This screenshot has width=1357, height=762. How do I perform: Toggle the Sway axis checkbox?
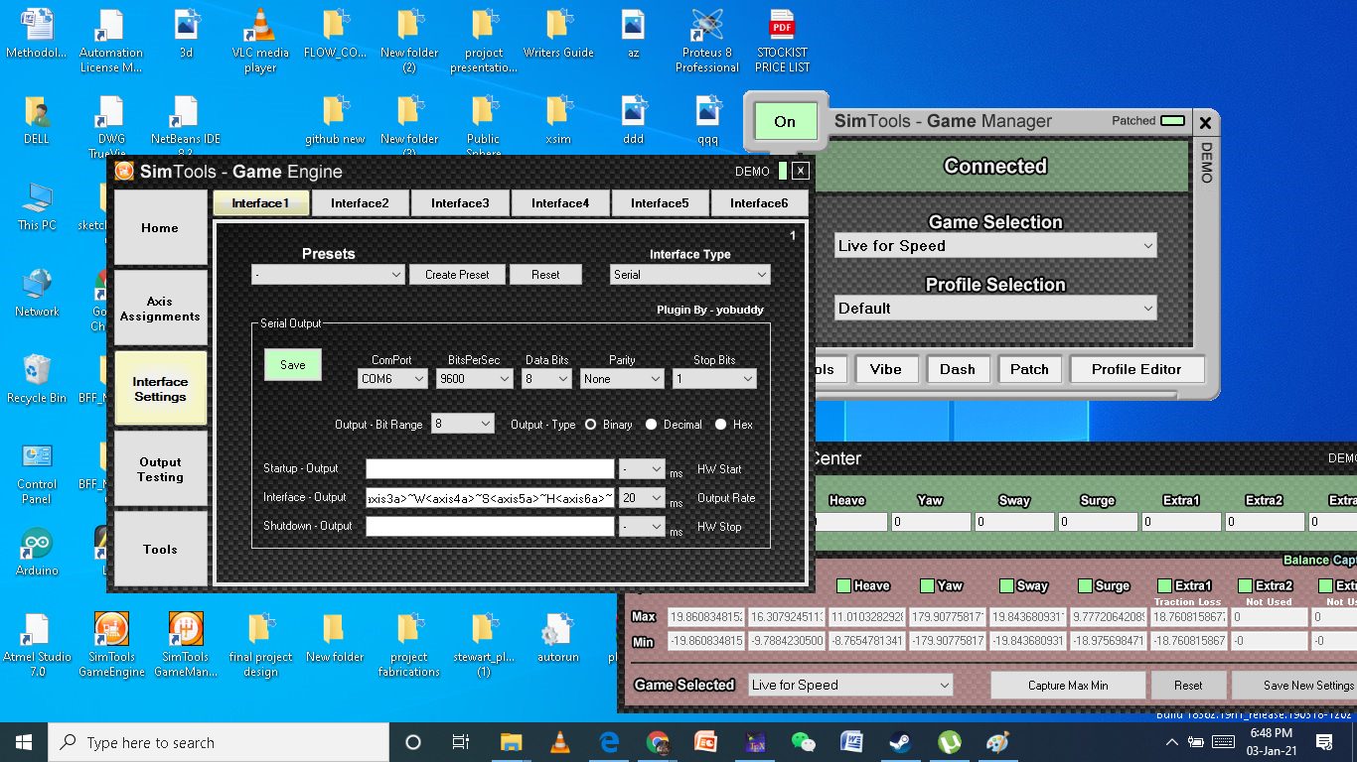tap(1006, 585)
